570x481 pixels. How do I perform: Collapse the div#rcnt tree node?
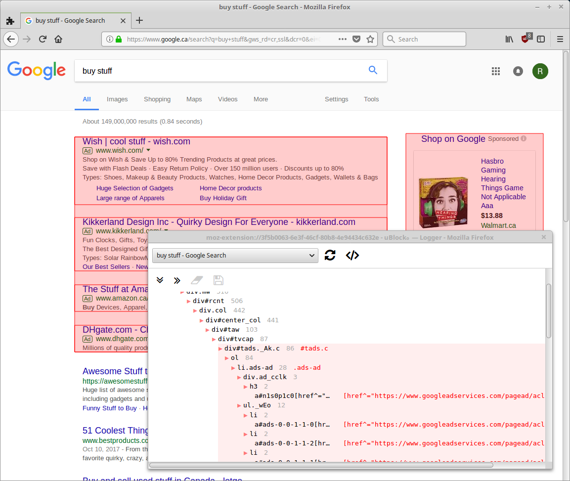(189, 301)
